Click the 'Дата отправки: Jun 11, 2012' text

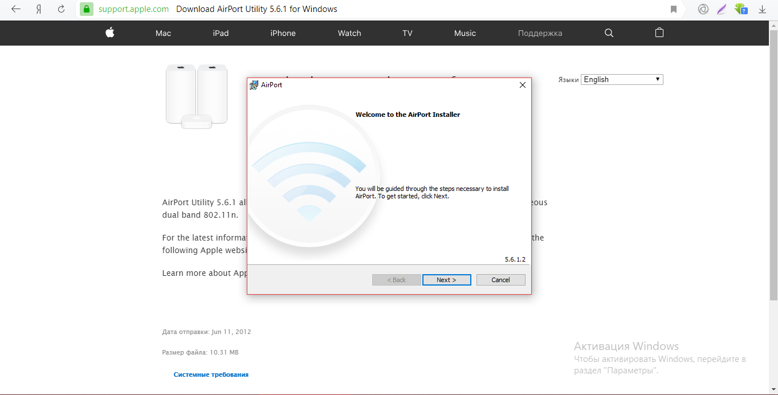click(x=206, y=332)
